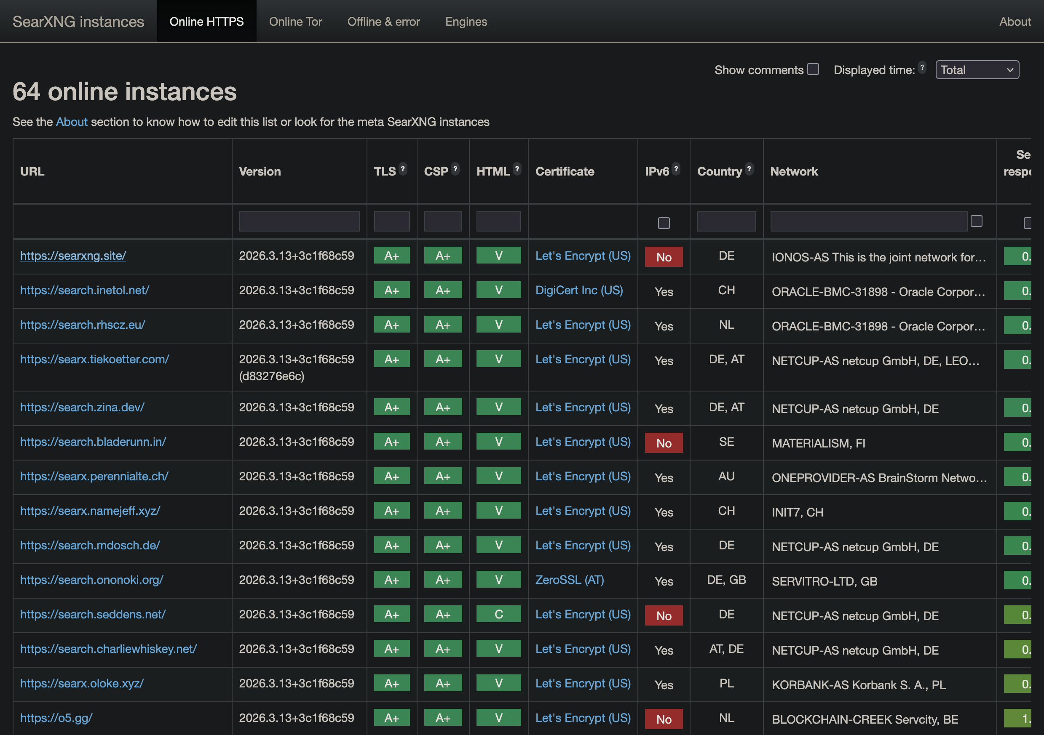Screen dimensions: 1044x735
Task: Open https://searx.tiekoetter.com/ link
Action: click(x=94, y=360)
